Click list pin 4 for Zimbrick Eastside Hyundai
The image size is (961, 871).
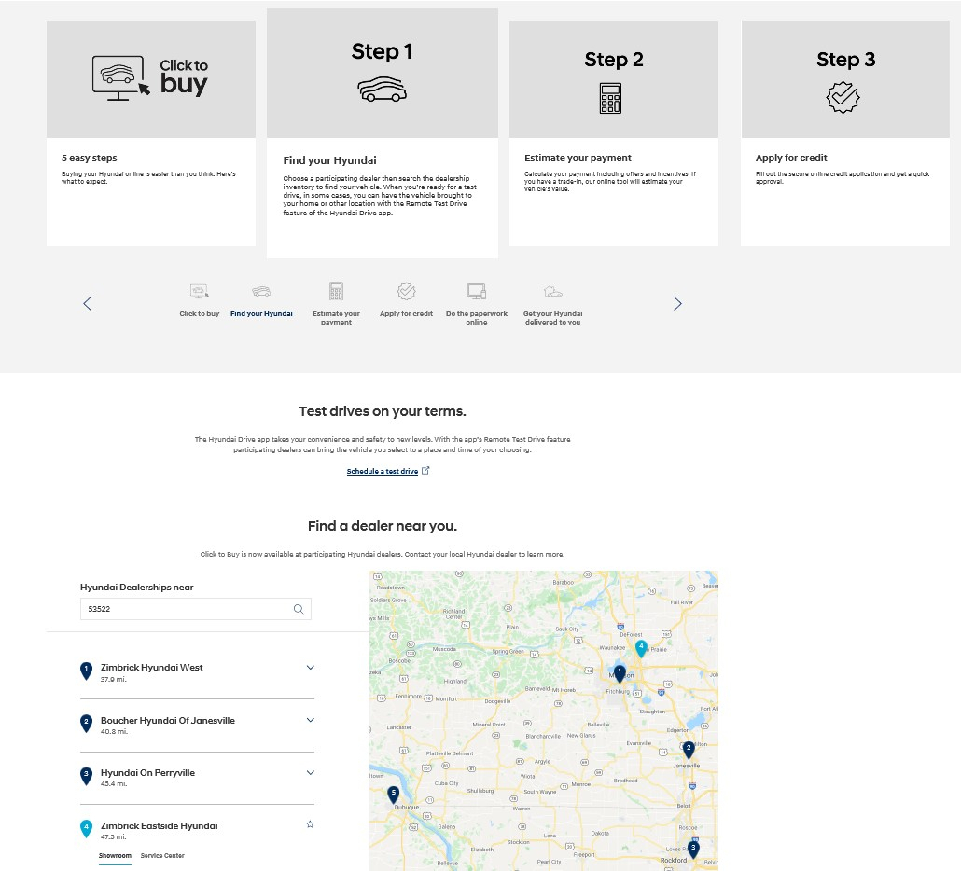click(x=87, y=829)
